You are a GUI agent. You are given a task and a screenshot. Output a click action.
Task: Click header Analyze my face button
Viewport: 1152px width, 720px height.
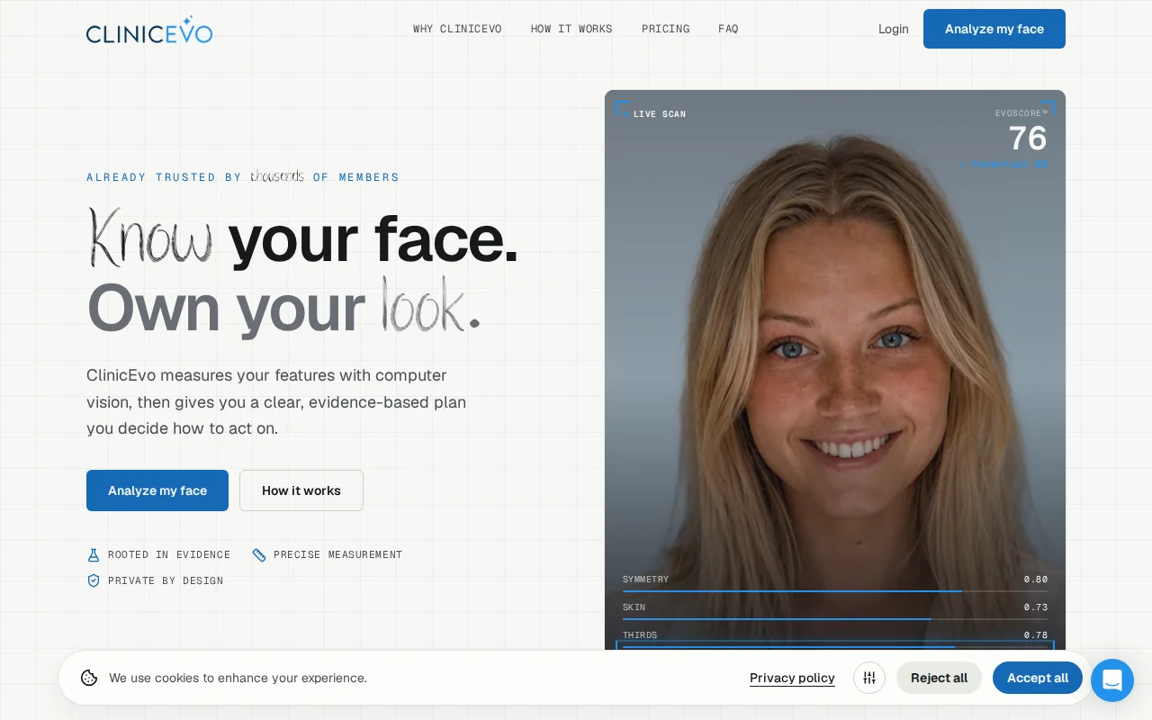[994, 29]
